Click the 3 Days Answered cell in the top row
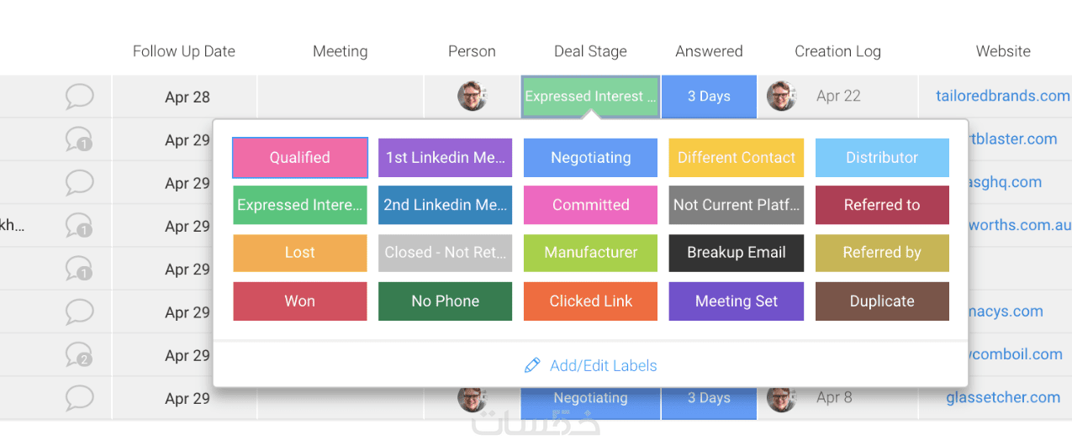The width and height of the screenshot is (1072, 445). [x=709, y=96]
